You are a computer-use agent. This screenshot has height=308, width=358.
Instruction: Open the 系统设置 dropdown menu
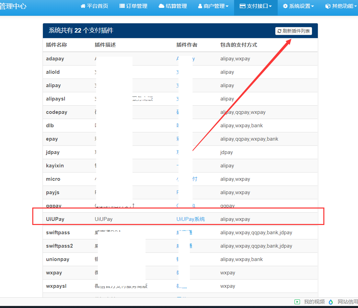coord(298,6)
